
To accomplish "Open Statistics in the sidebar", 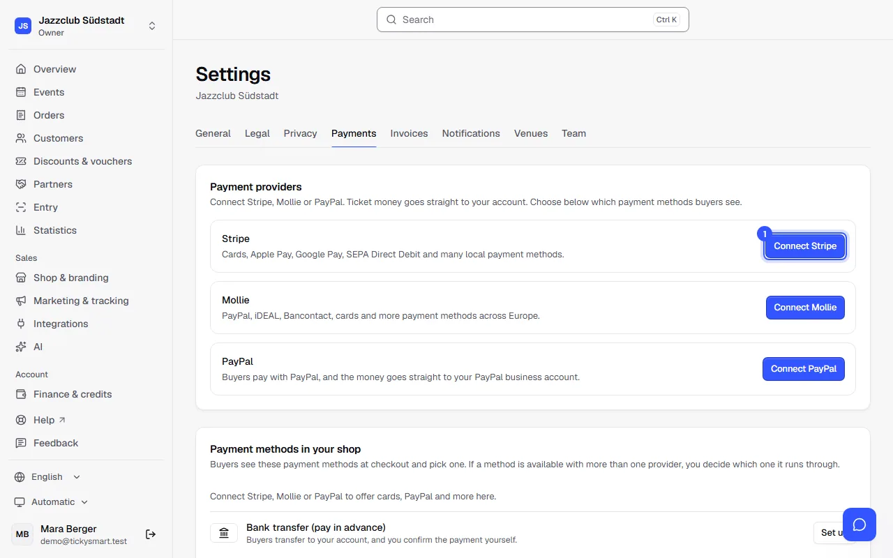I will click(x=87, y=230).
